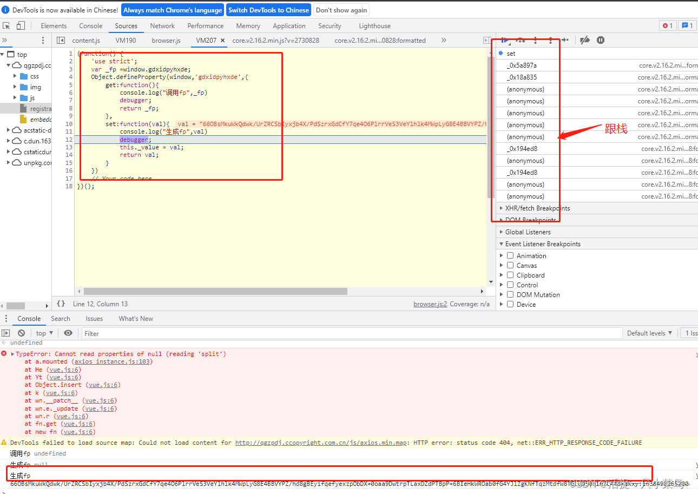Switch to the Network tab

[162, 26]
